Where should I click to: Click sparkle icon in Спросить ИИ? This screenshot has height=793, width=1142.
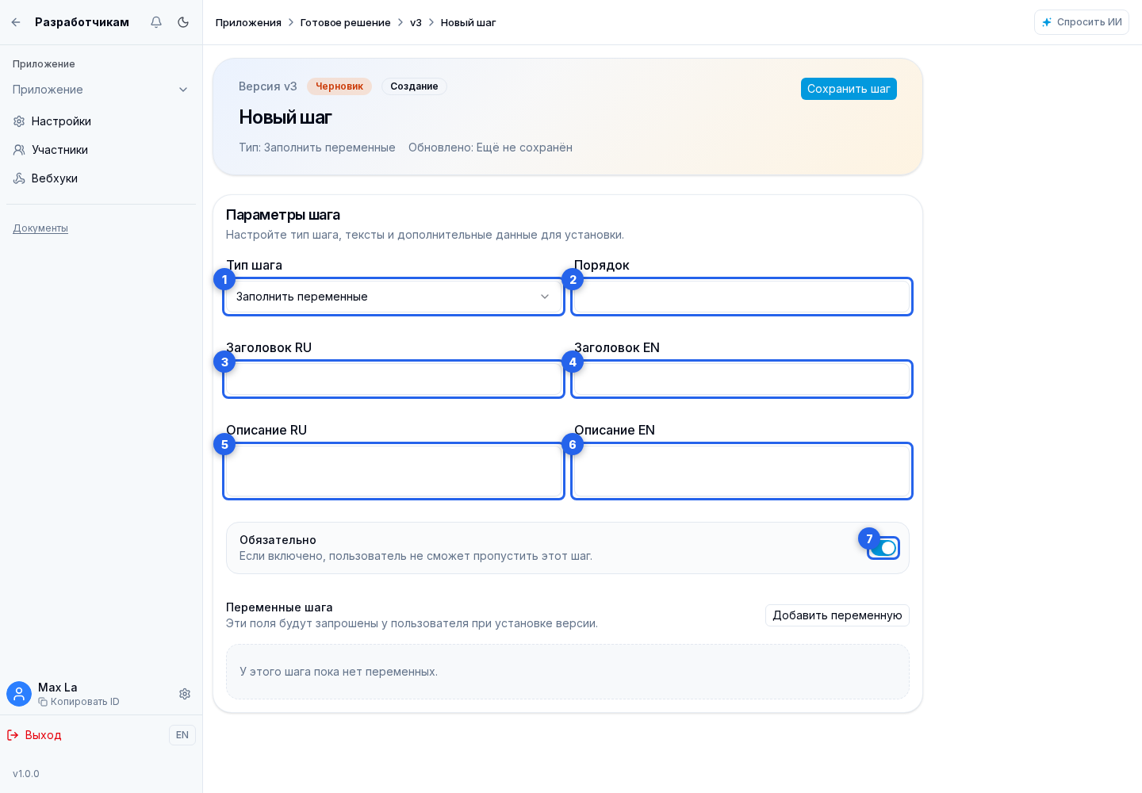click(1047, 22)
